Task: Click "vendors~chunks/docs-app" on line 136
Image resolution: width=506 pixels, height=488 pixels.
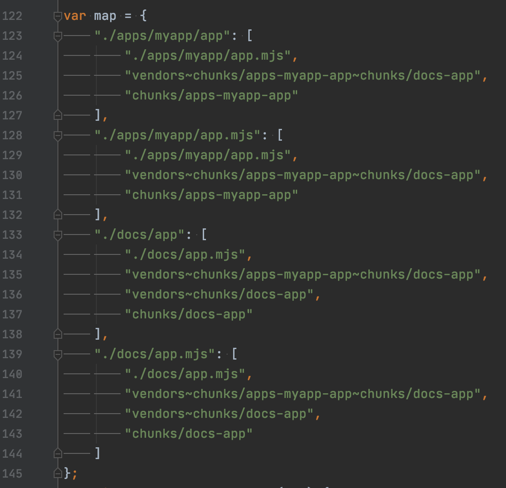Action: pyautogui.click(x=219, y=295)
